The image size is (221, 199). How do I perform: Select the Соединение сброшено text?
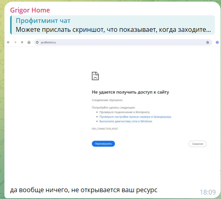[x=107, y=100]
